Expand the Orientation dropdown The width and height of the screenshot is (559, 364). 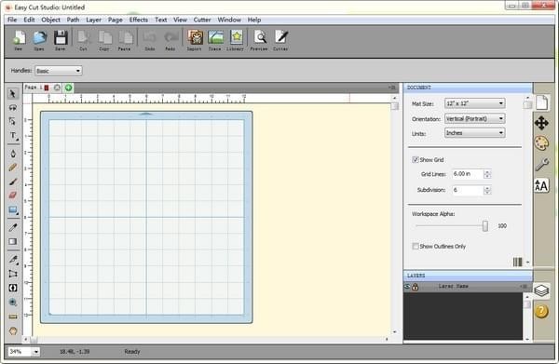tap(475, 118)
